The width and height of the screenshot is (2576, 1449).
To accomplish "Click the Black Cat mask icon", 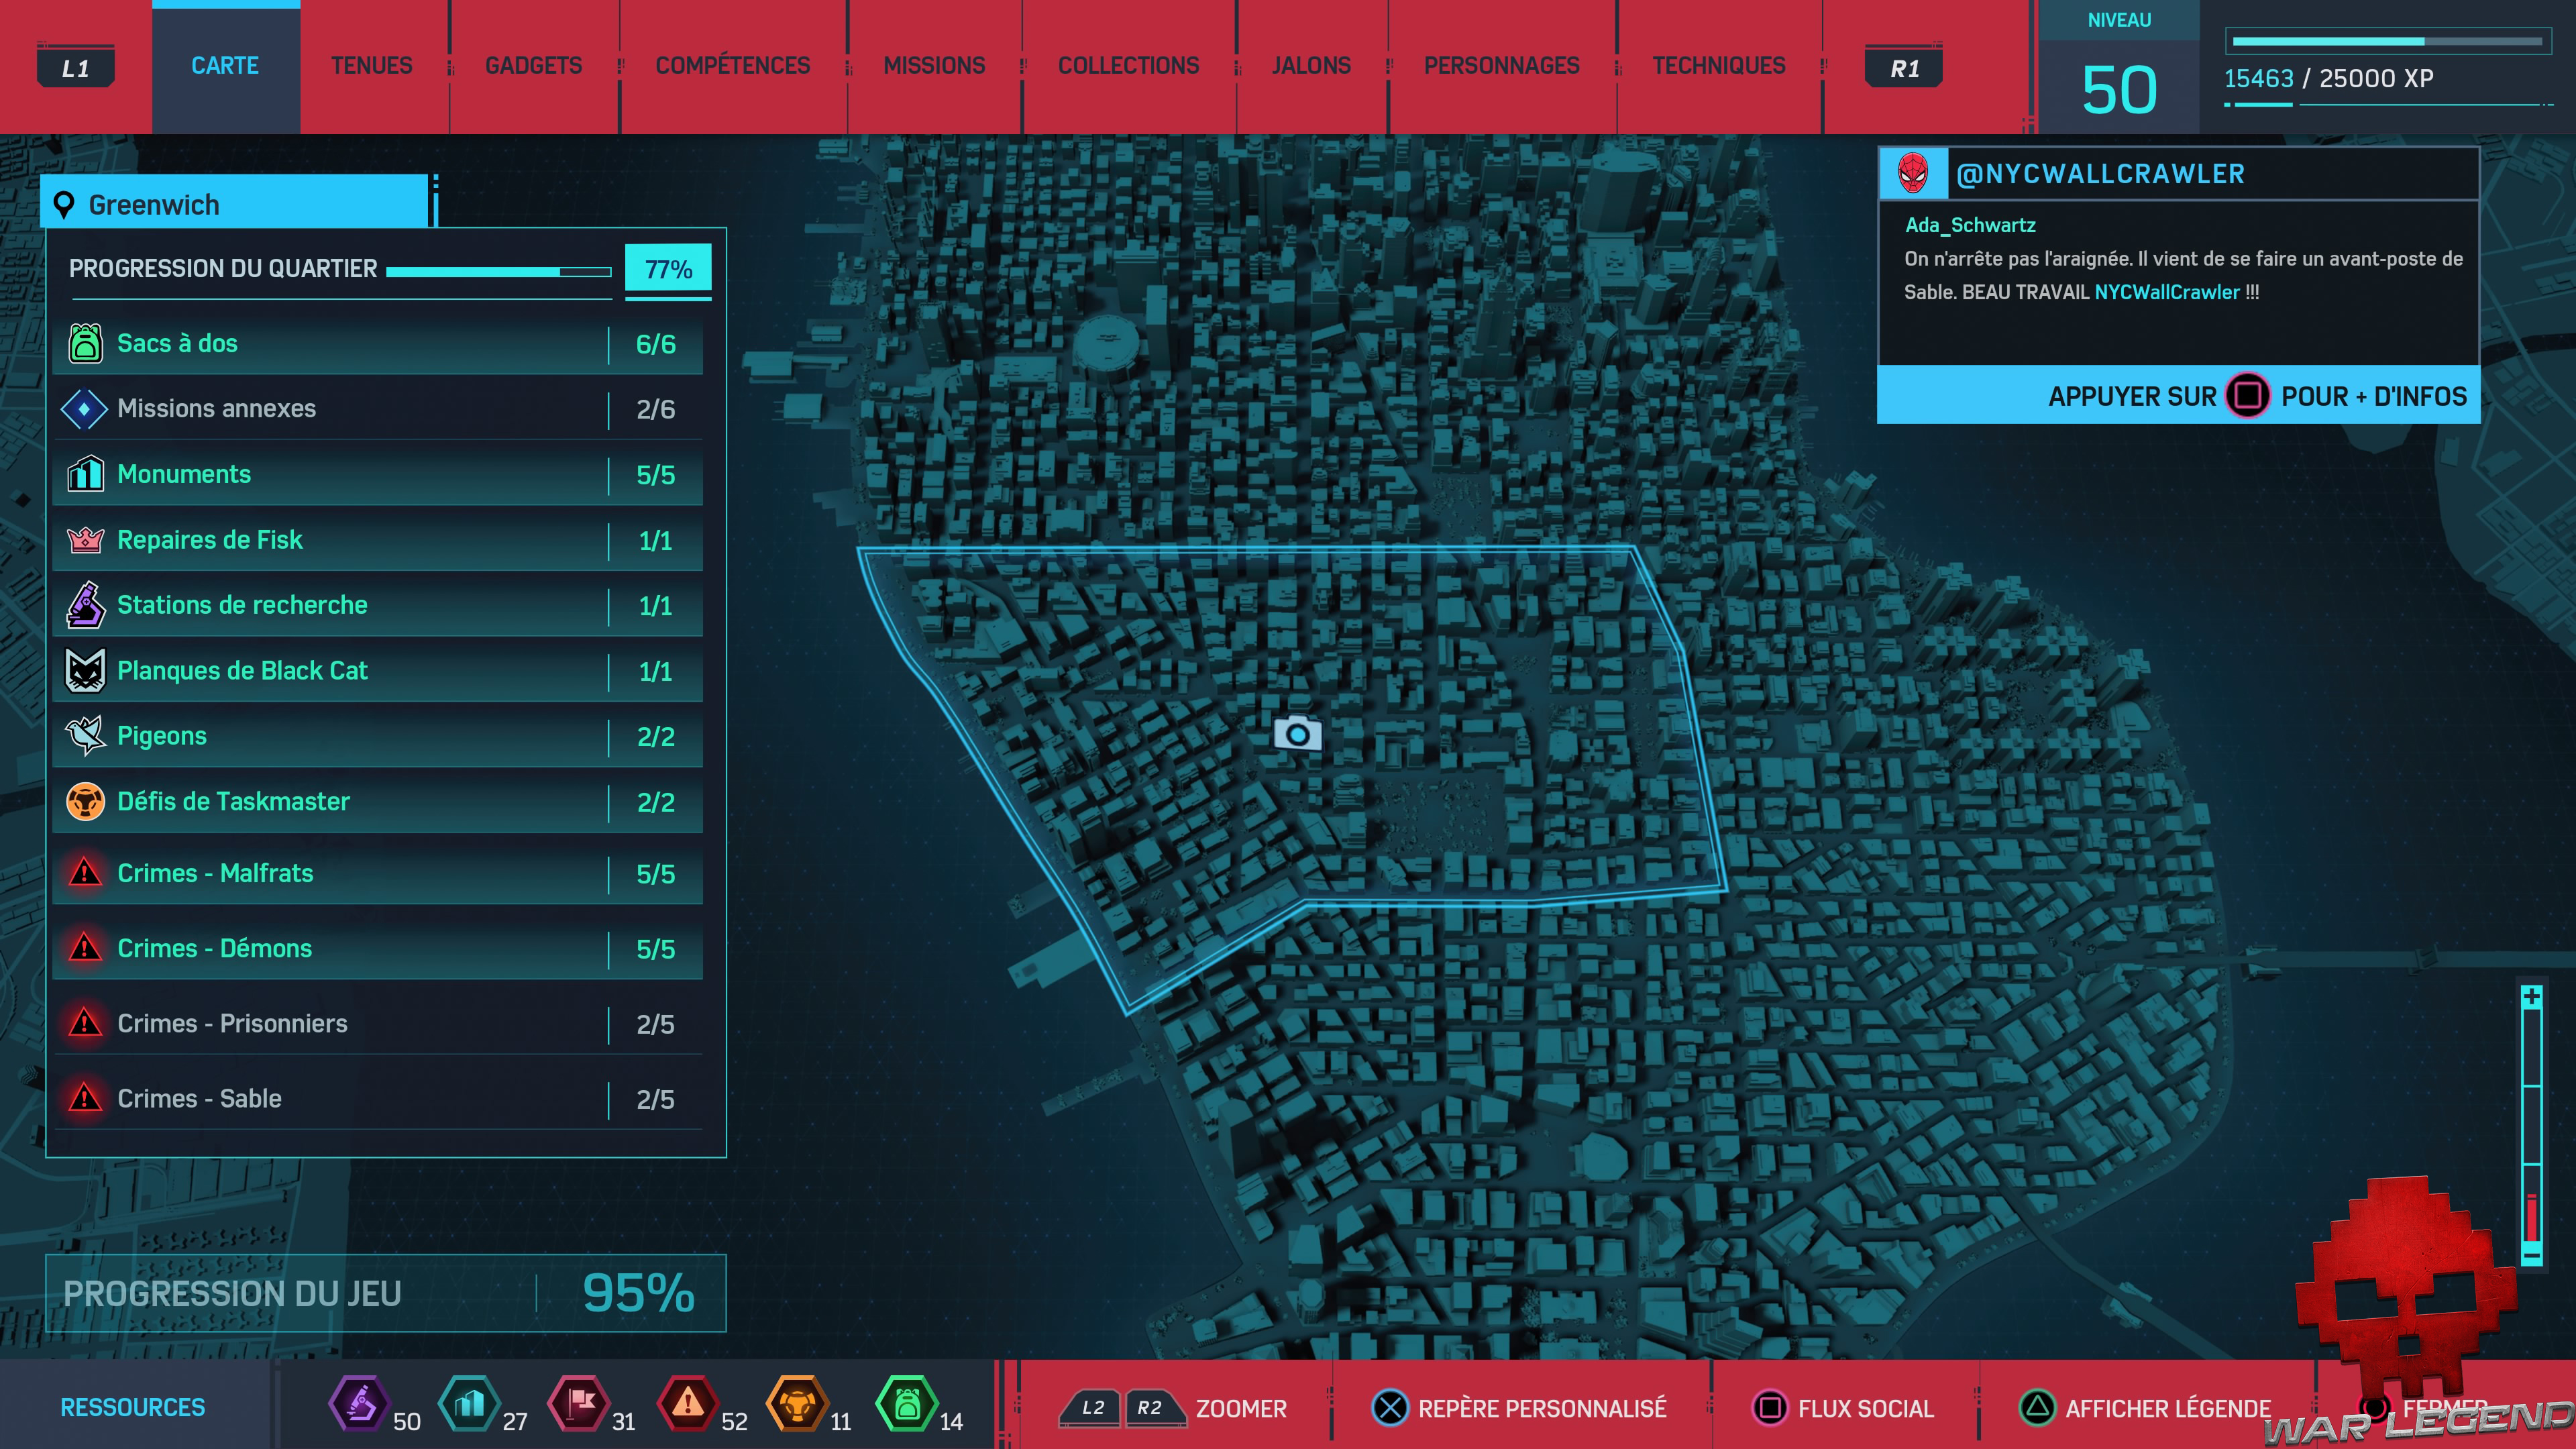I will [x=85, y=670].
